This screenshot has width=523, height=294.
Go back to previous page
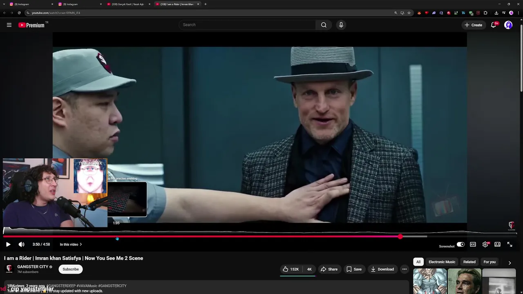pyautogui.click(x=4, y=13)
